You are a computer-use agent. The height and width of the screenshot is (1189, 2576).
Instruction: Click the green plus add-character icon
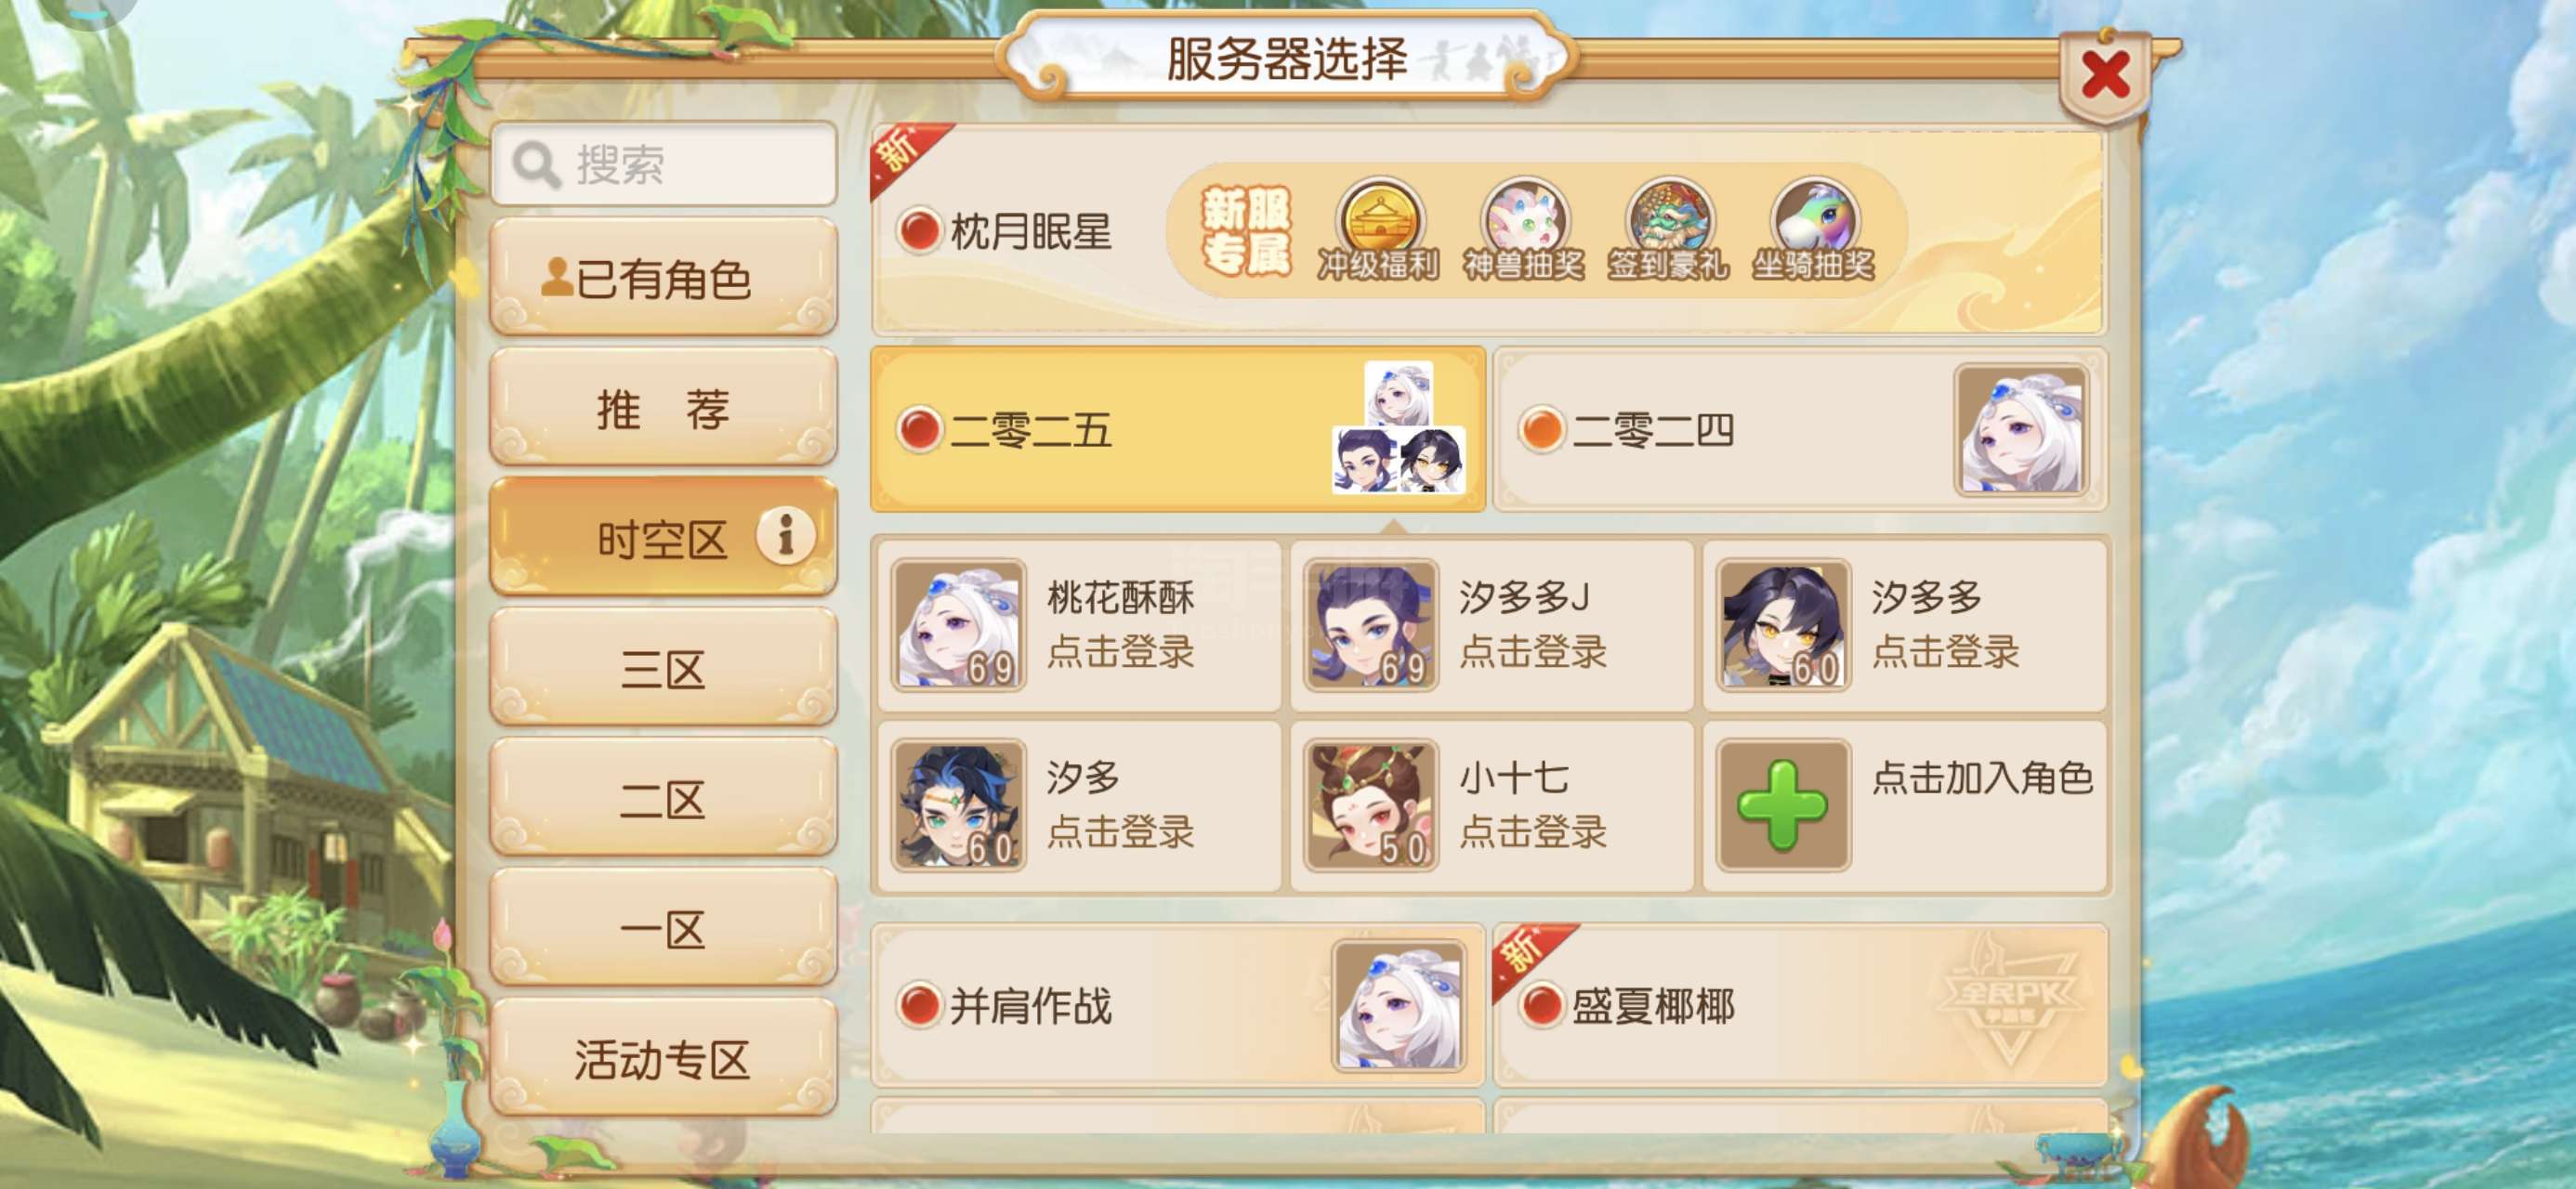coord(1784,805)
